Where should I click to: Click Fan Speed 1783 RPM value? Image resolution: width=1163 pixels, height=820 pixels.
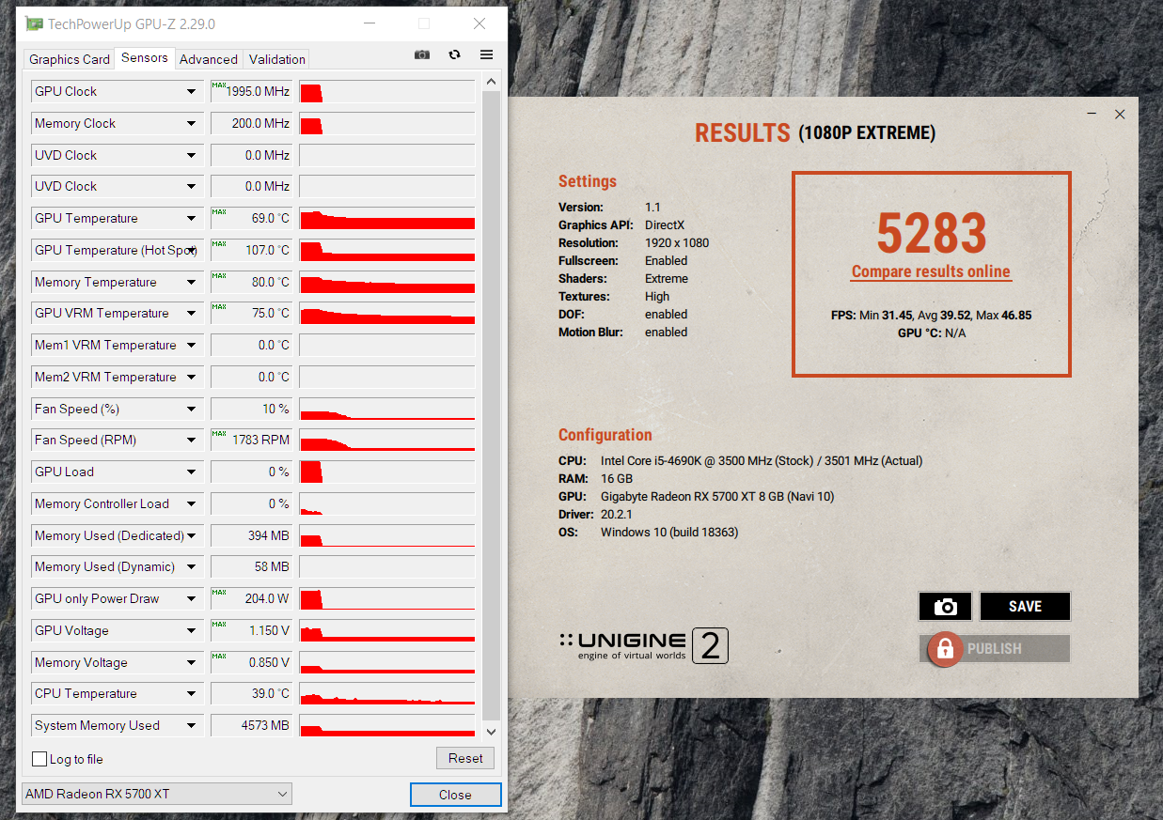pyautogui.click(x=250, y=440)
